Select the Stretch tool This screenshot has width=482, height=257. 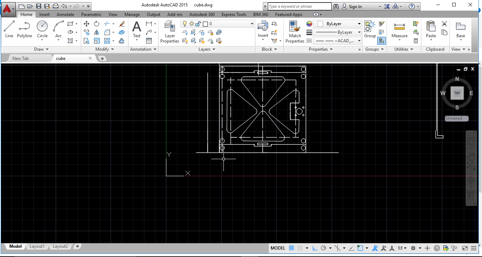click(x=86, y=41)
